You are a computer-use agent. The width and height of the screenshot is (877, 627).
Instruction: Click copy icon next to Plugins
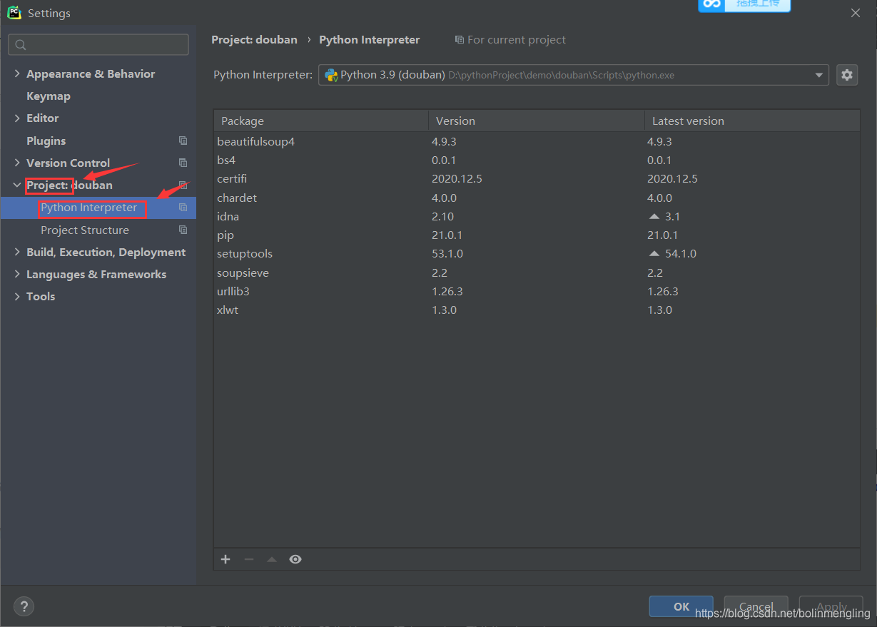(183, 141)
